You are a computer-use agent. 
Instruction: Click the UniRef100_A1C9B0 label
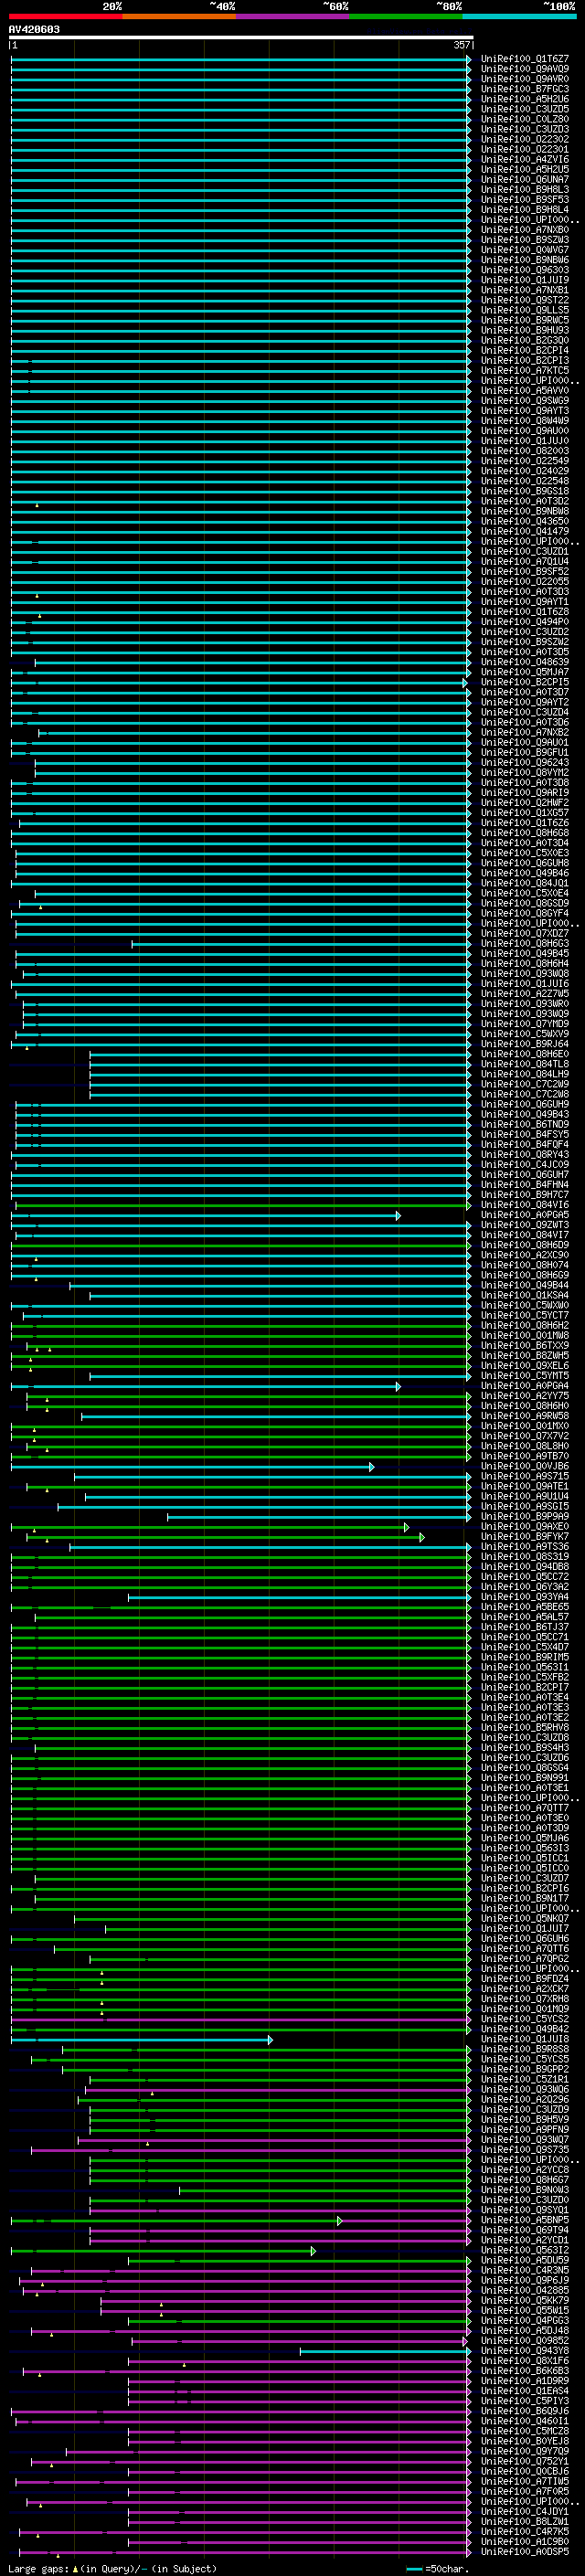point(525,2541)
